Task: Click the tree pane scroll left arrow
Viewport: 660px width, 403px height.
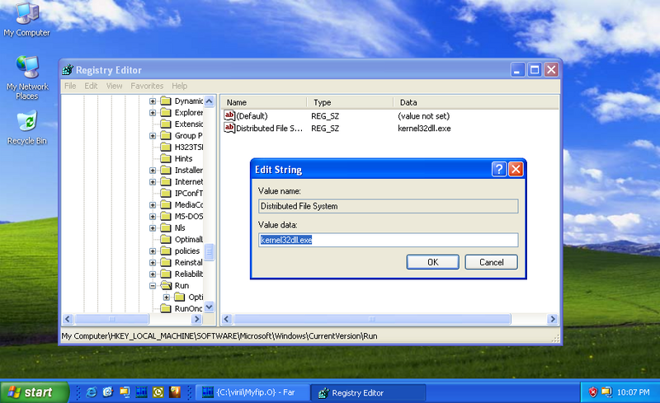Action: coord(68,319)
